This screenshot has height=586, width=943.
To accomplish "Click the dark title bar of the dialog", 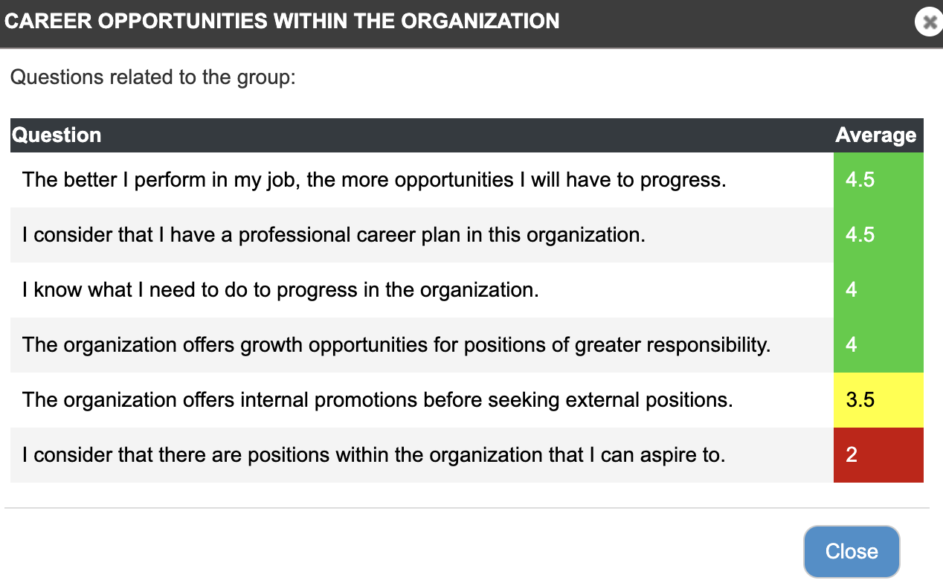I will coord(471,24).
